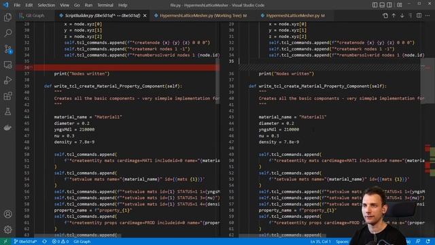Click Ln 35, Col 1 status entry
435x245 pixels.
click(x=320, y=242)
